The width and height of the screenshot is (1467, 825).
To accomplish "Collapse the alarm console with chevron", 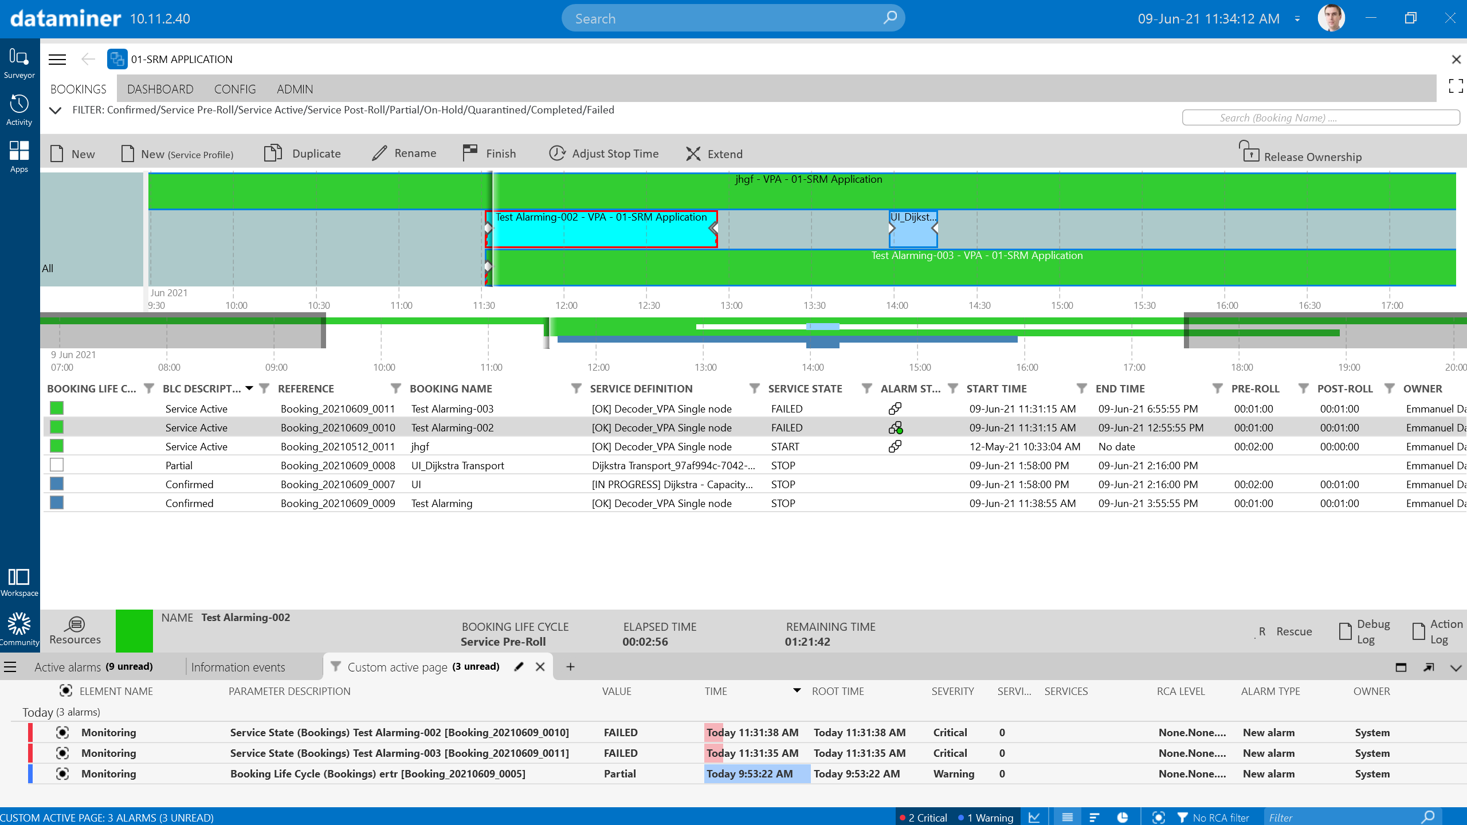I will click(x=1456, y=667).
